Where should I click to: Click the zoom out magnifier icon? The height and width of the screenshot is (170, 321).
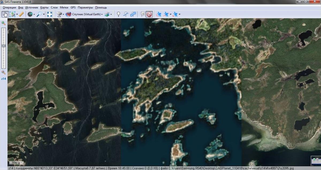[x=3, y=72]
